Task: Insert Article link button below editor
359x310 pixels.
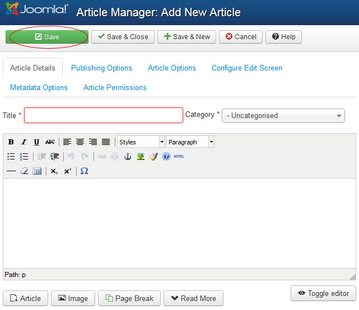Action: coord(25,298)
